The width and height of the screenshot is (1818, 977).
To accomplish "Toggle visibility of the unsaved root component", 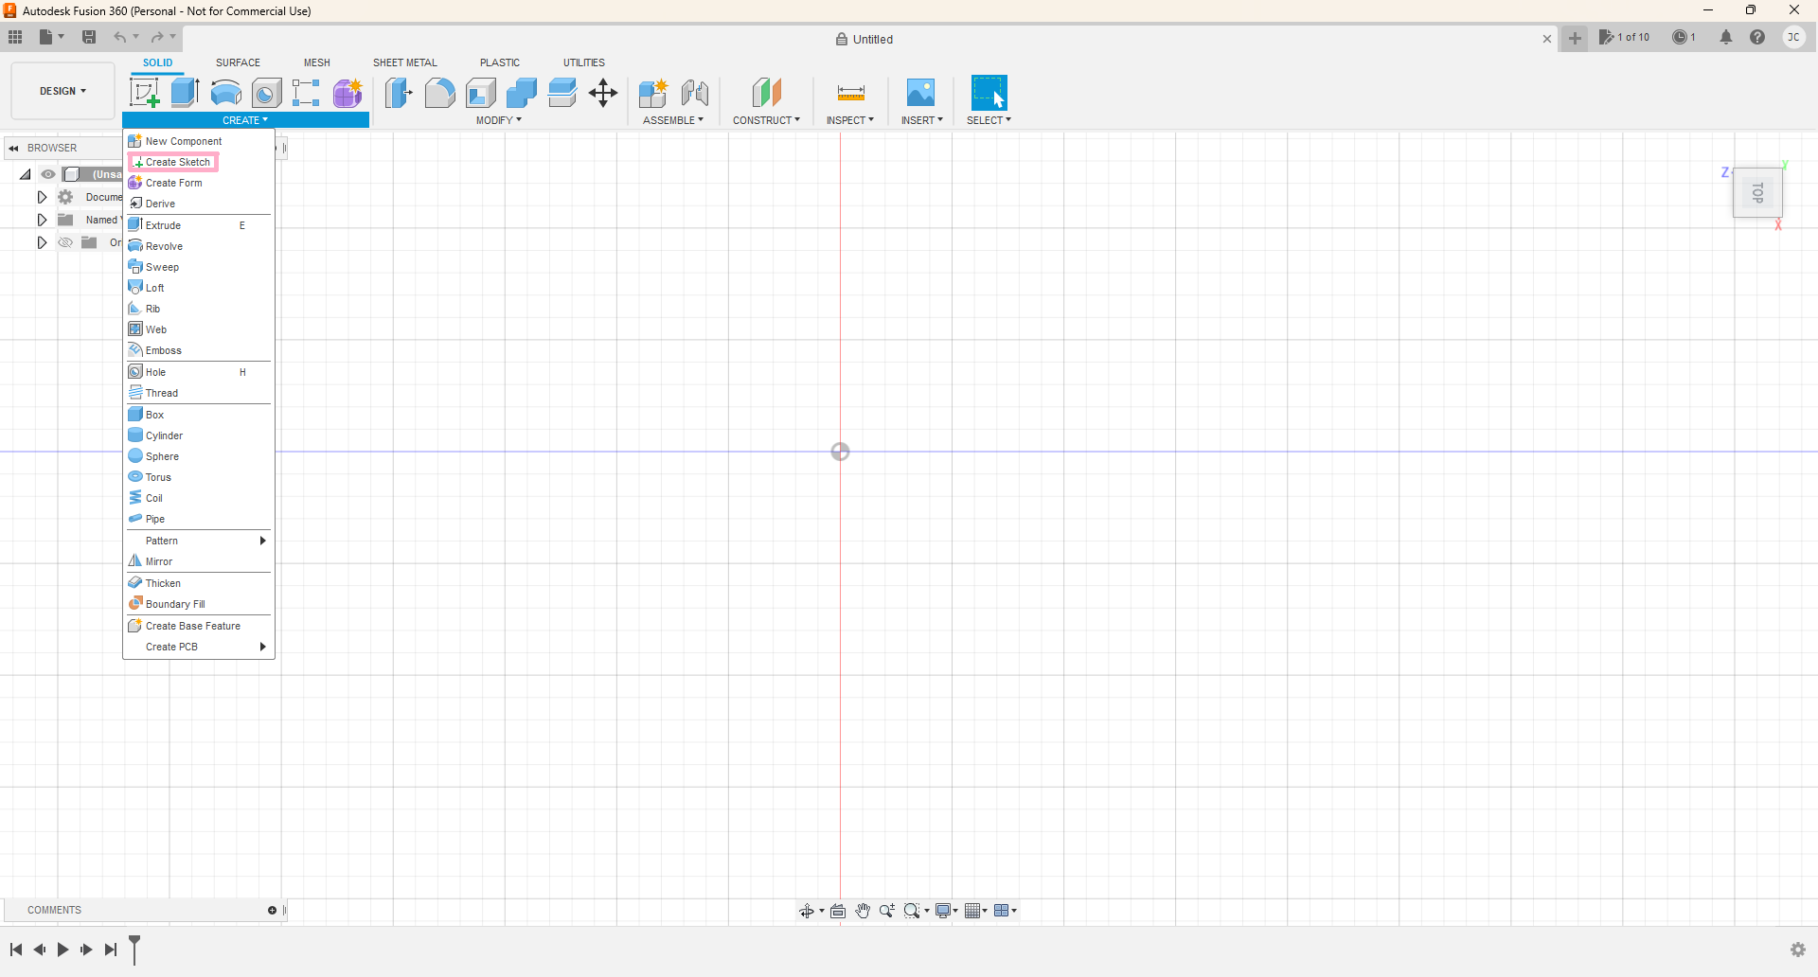I will (48, 174).
